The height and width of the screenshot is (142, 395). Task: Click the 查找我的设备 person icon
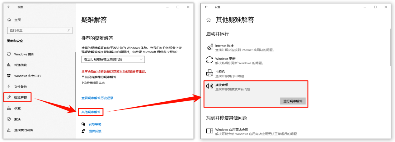pyautogui.click(x=9, y=130)
